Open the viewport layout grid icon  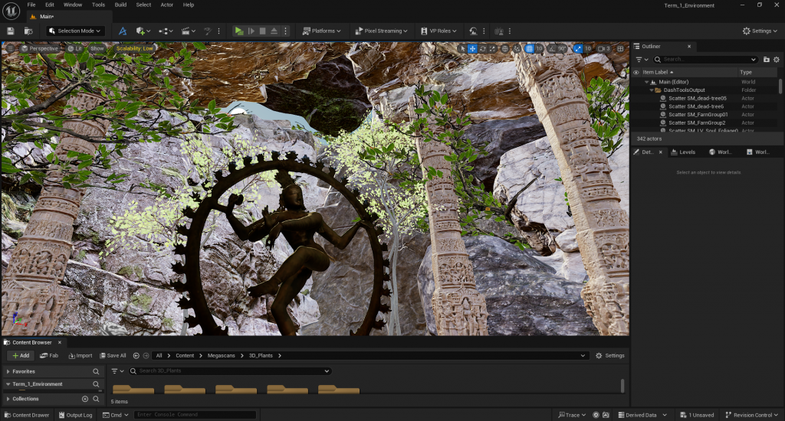[620, 48]
